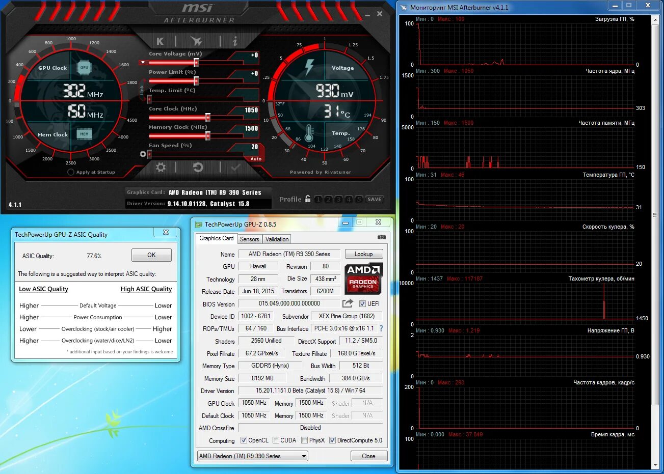Click the lightning bolt voltage icon
This screenshot has height=474, width=664.
309,67
